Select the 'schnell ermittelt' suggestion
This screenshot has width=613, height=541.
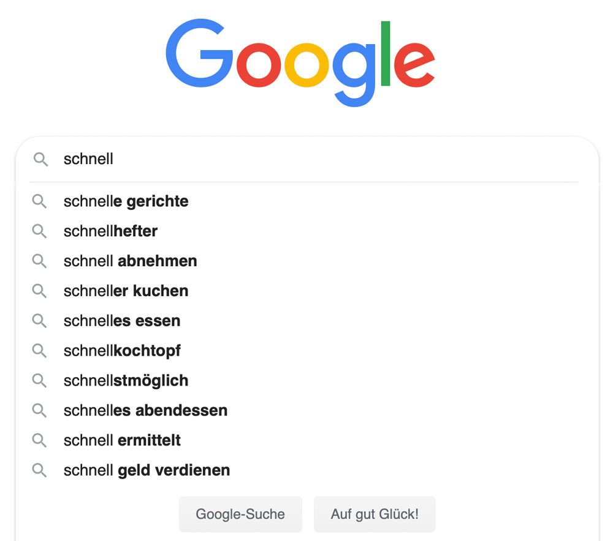pos(123,440)
